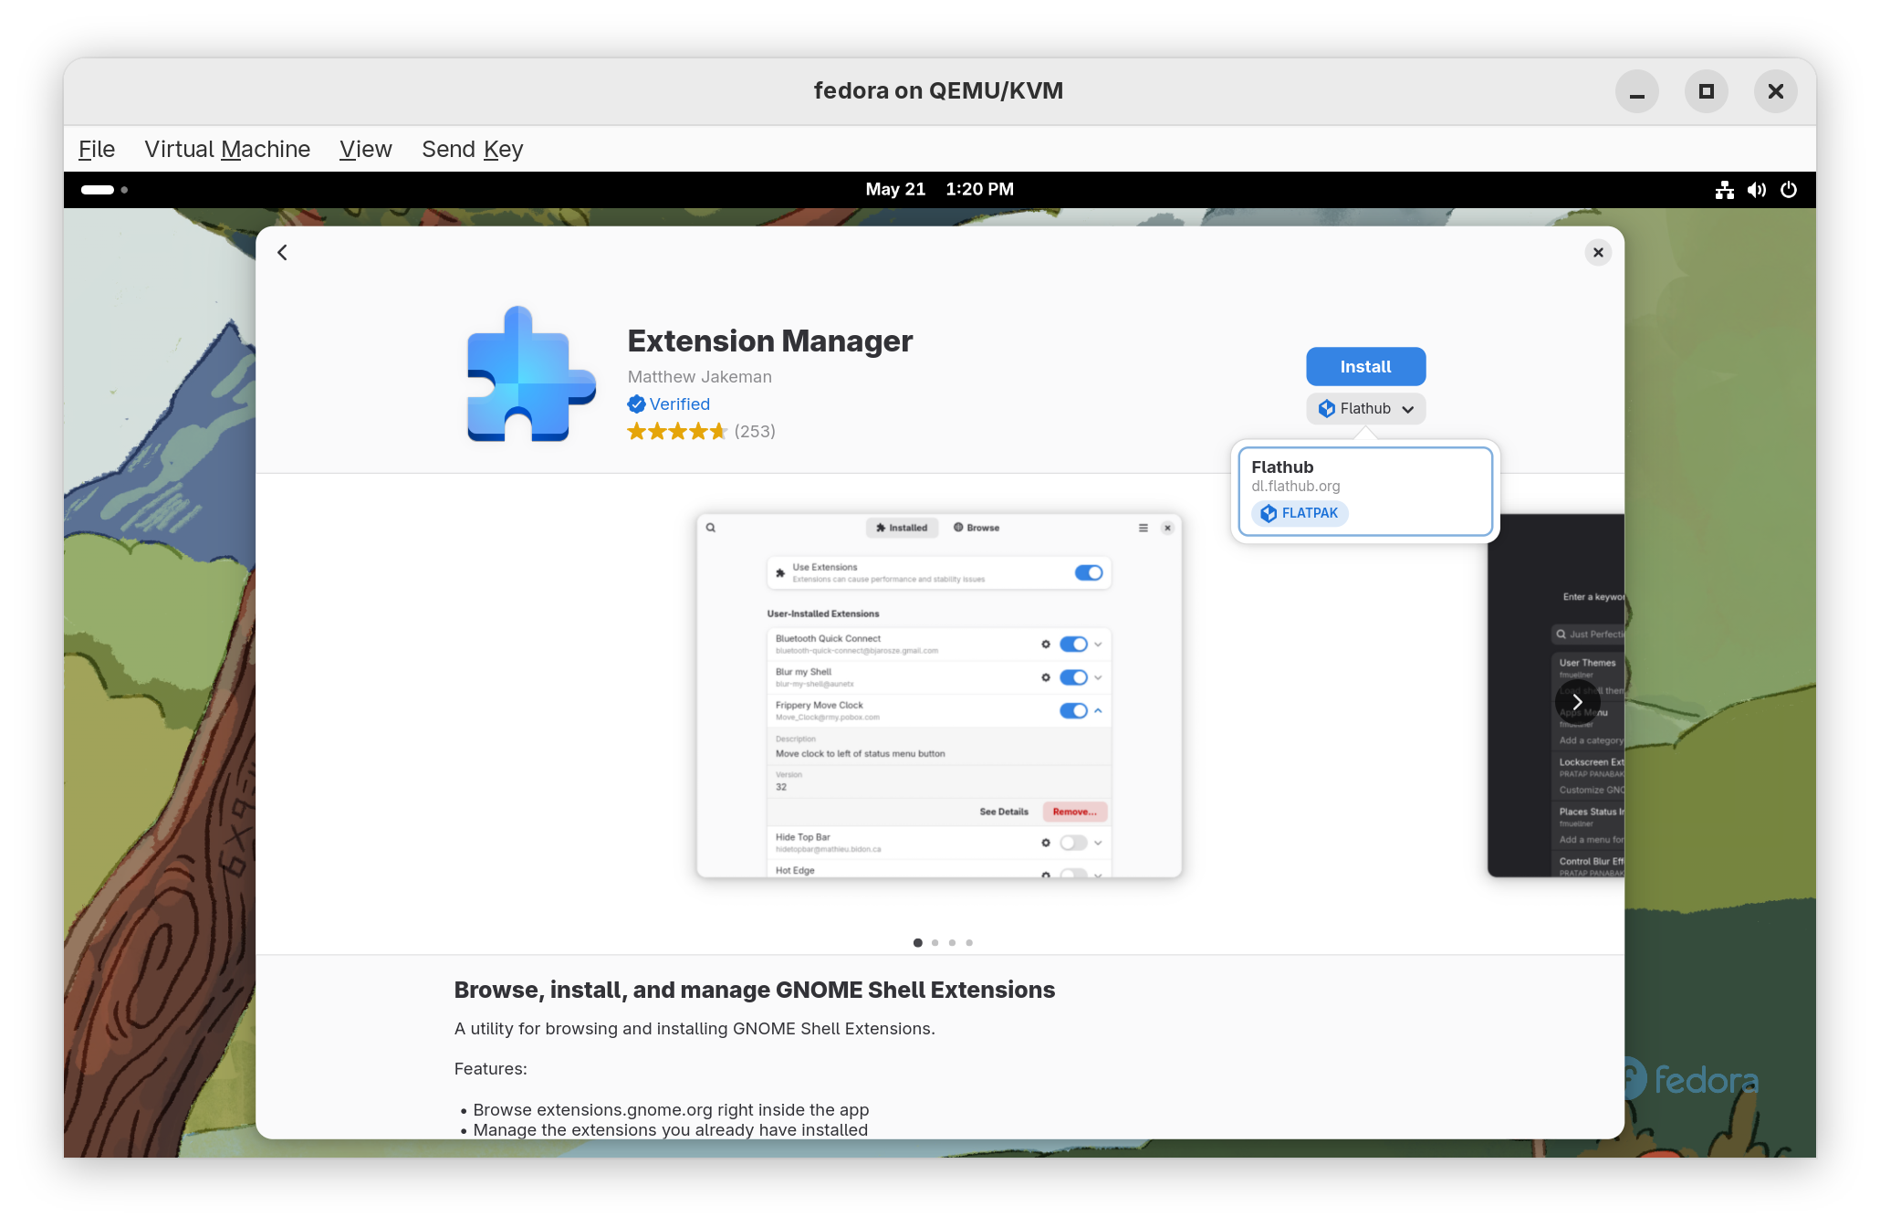The height and width of the screenshot is (1227, 1880).
Task: Show the next screenshot with the arrow
Action: 1577,702
